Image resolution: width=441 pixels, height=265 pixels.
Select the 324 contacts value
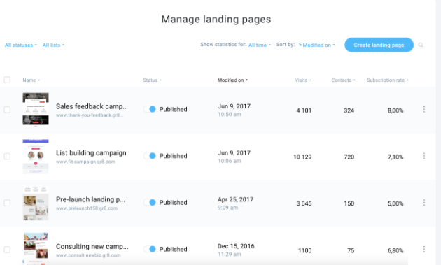coord(349,110)
